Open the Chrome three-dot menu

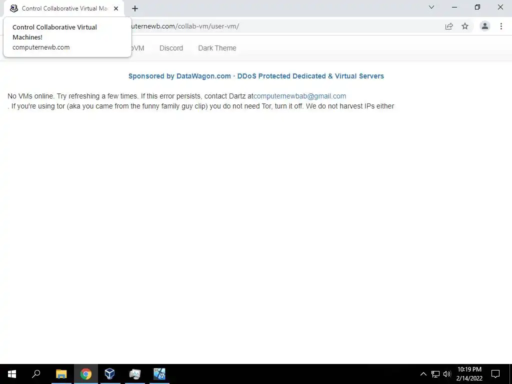coord(501,26)
